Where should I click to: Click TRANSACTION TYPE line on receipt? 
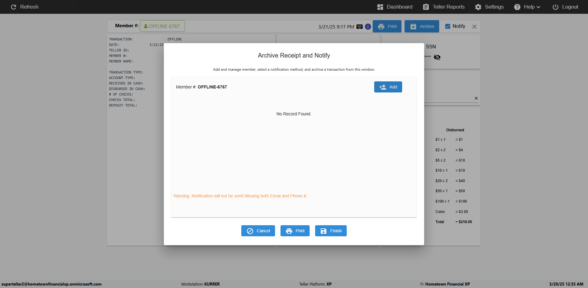click(x=126, y=72)
